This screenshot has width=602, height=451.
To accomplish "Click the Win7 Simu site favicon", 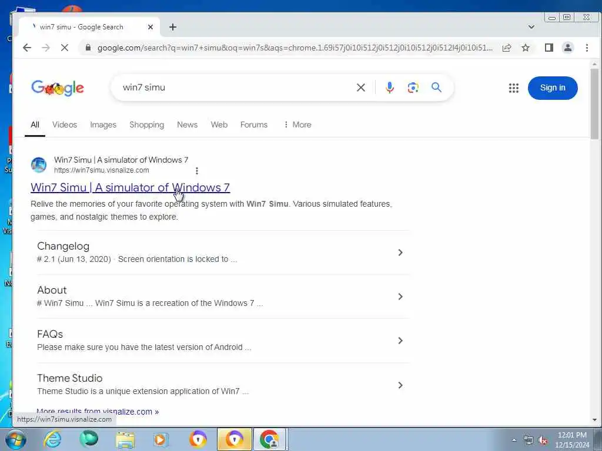I will pyautogui.click(x=39, y=165).
